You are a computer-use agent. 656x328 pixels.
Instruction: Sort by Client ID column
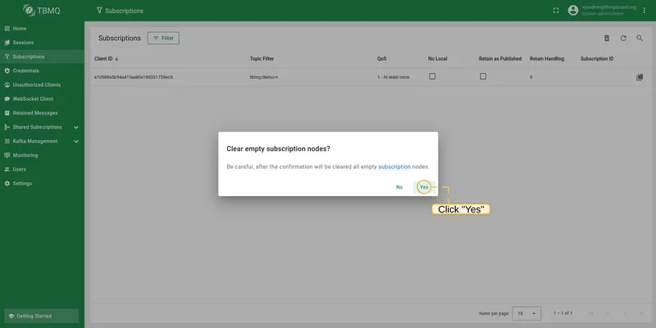tap(107, 59)
